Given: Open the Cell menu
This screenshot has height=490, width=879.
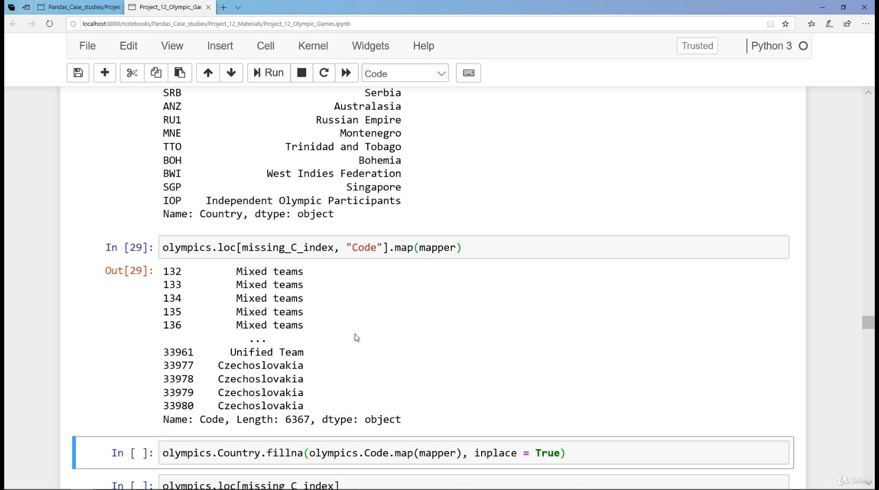Looking at the screenshot, I should click(x=266, y=46).
